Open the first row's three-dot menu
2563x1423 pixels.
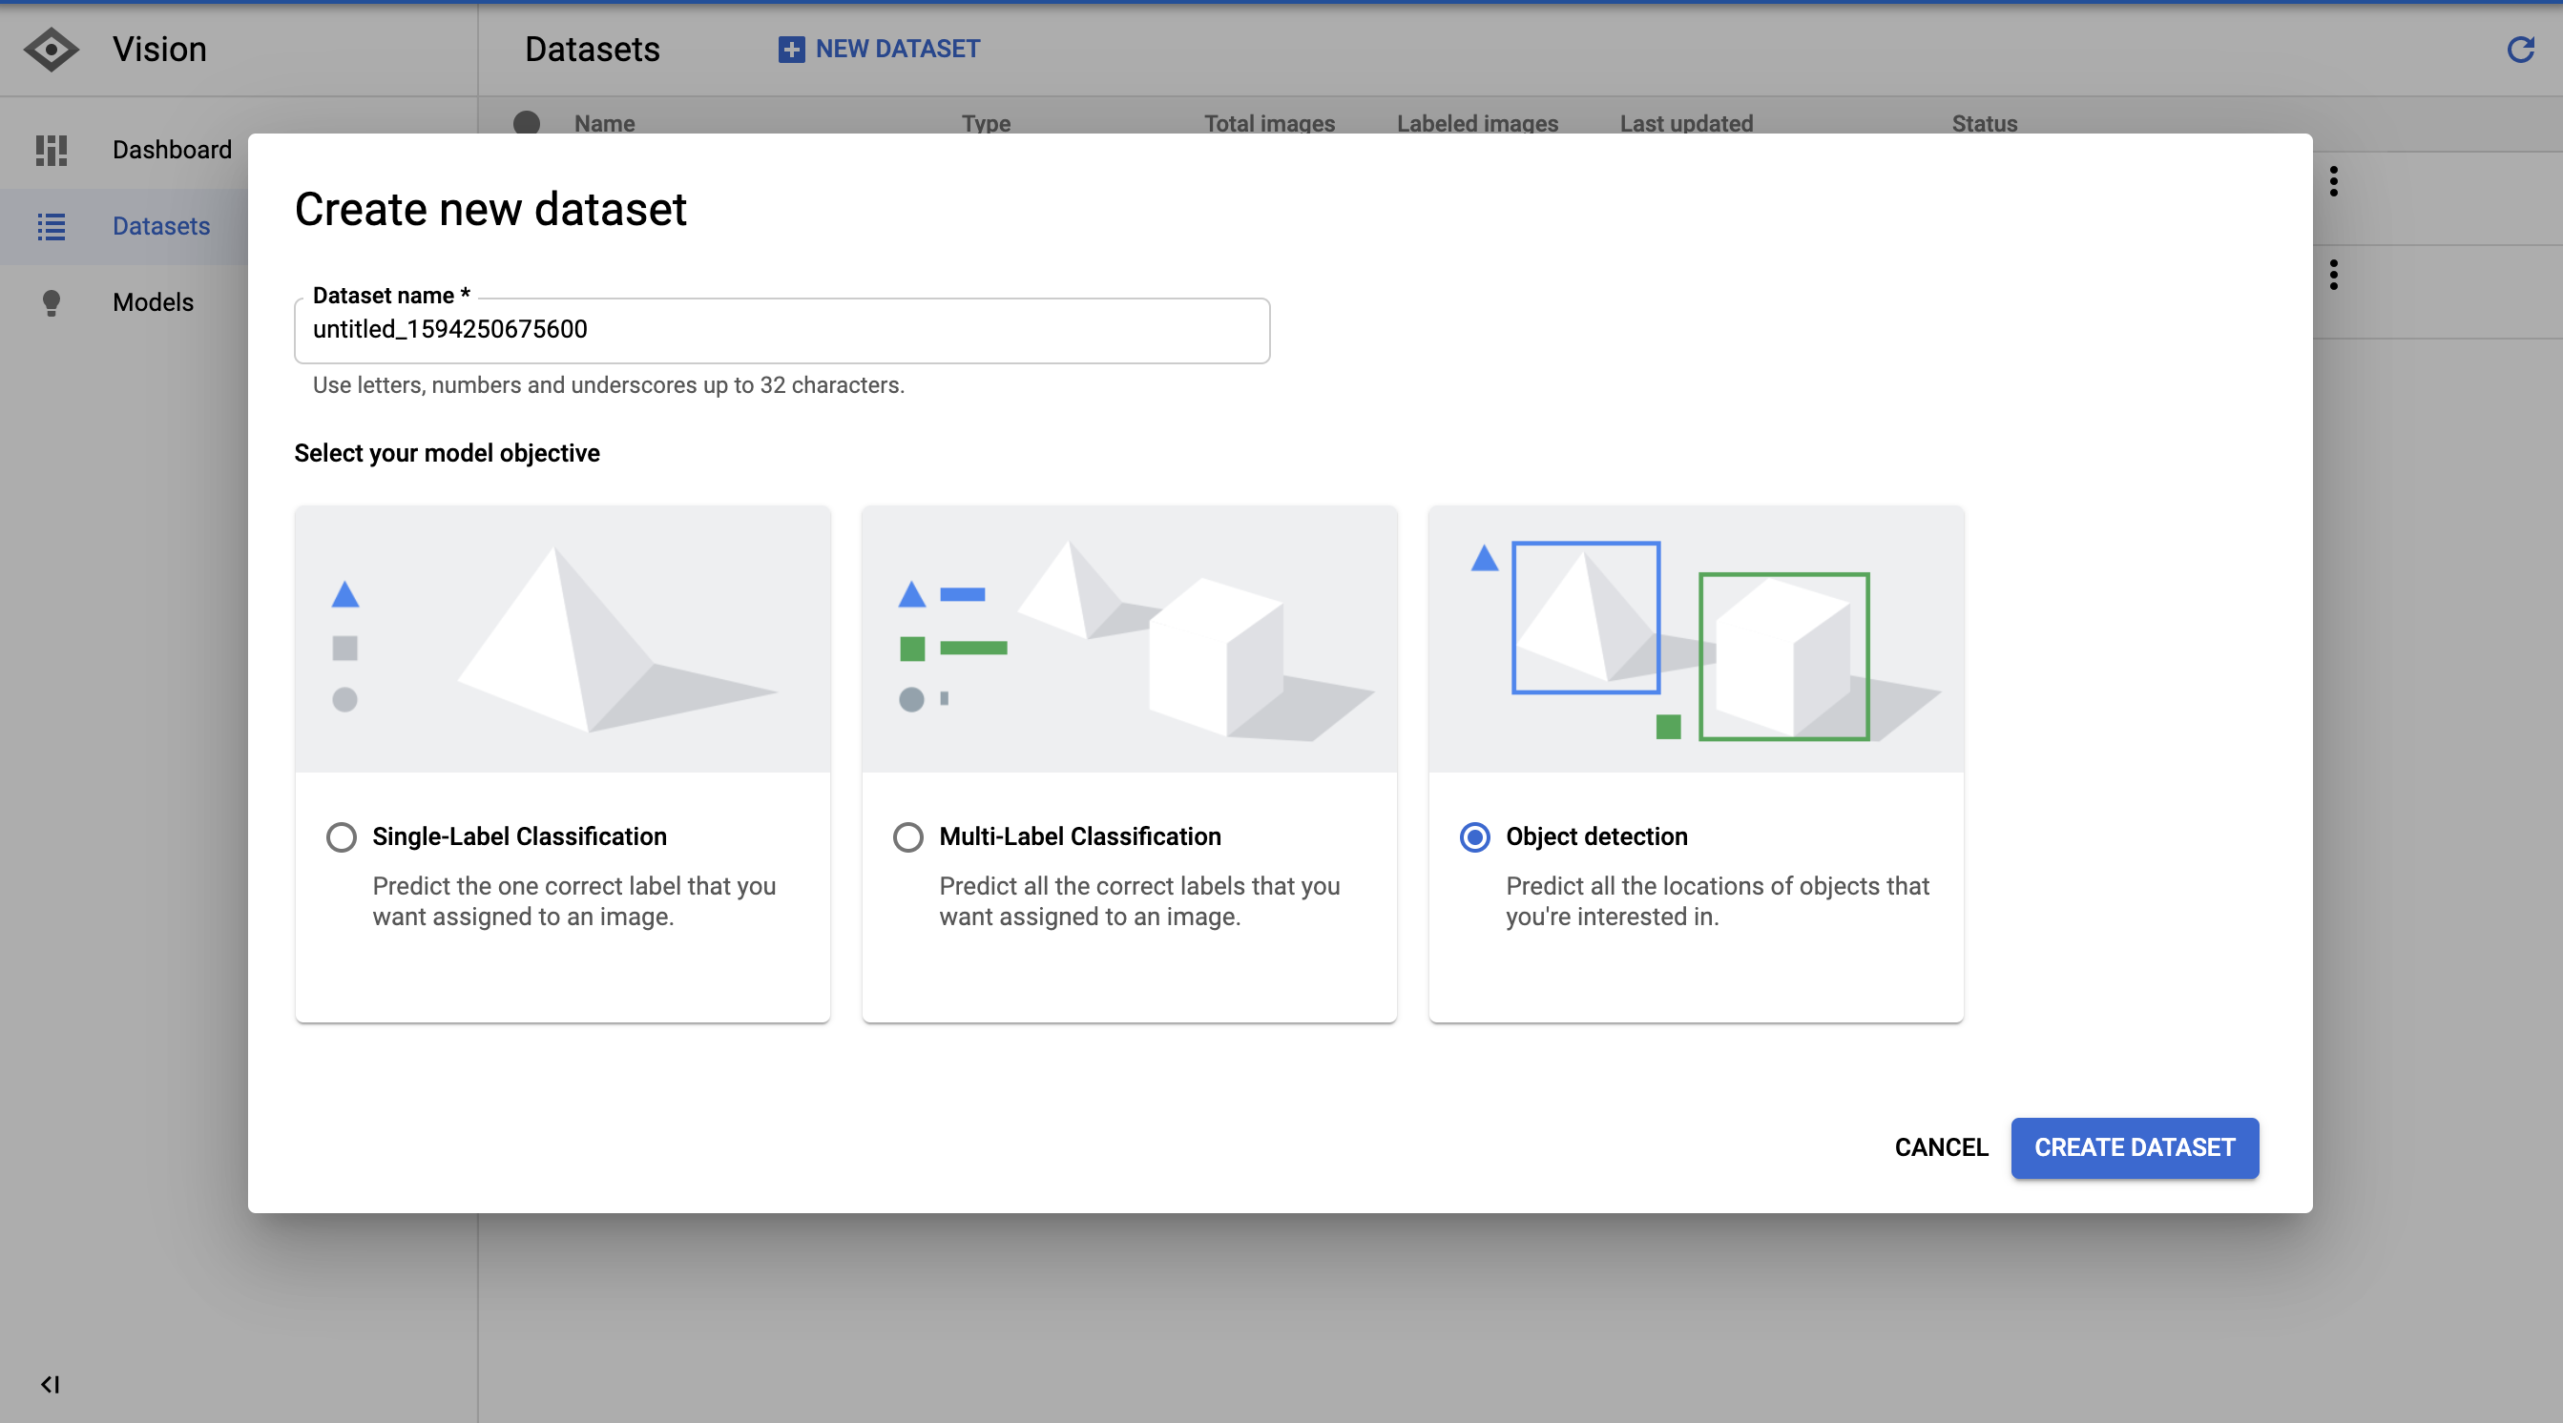tap(2333, 181)
